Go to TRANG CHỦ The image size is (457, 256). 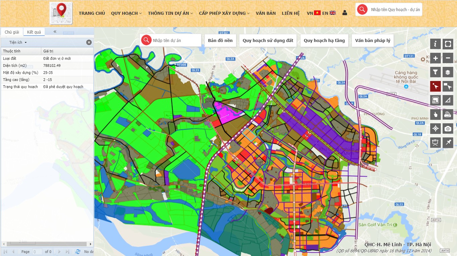coord(92,13)
